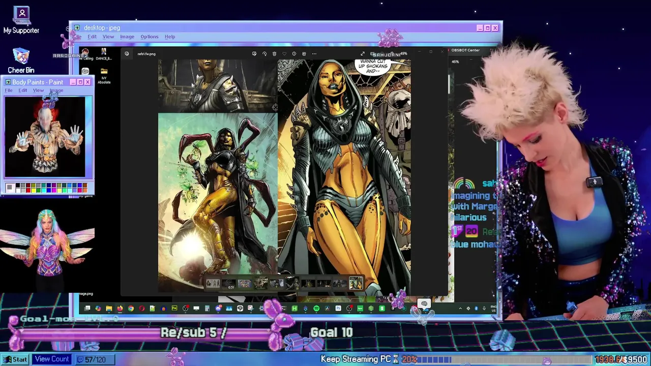Click the fairy-winged avatar image
The width and height of the screenshot is (651, 366).
click(x=47, y=249)
